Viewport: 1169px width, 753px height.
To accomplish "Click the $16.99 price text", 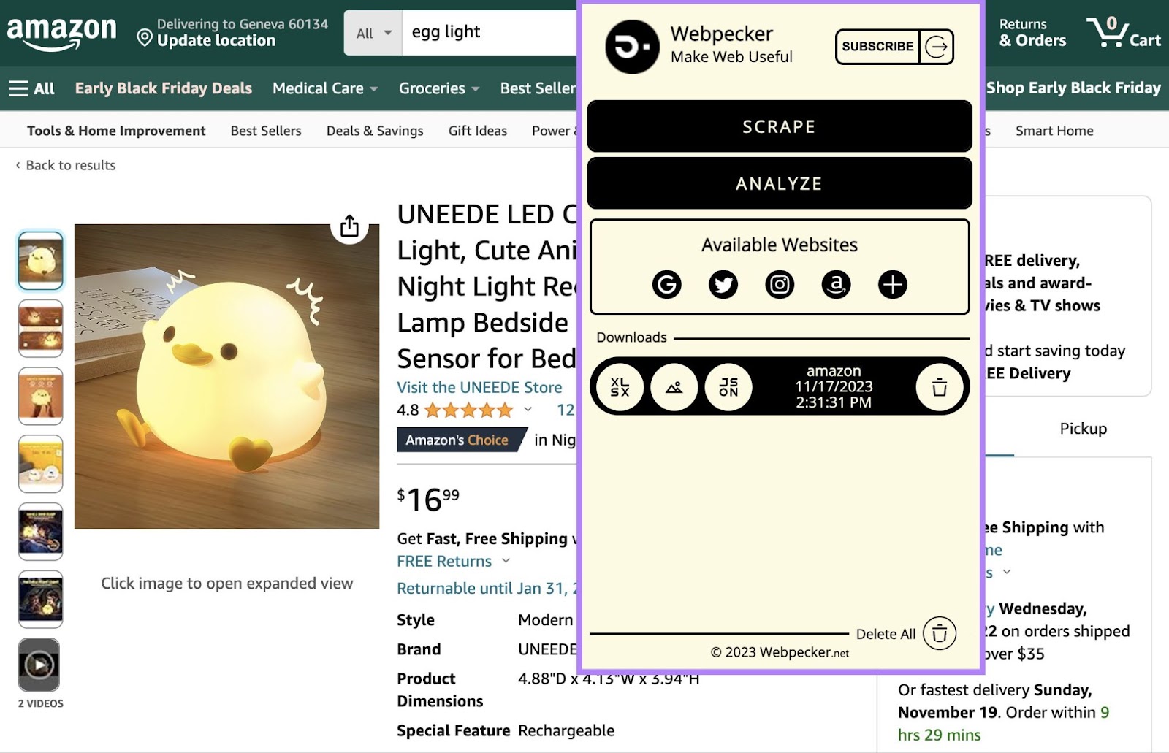I will [x=428, y=500].
